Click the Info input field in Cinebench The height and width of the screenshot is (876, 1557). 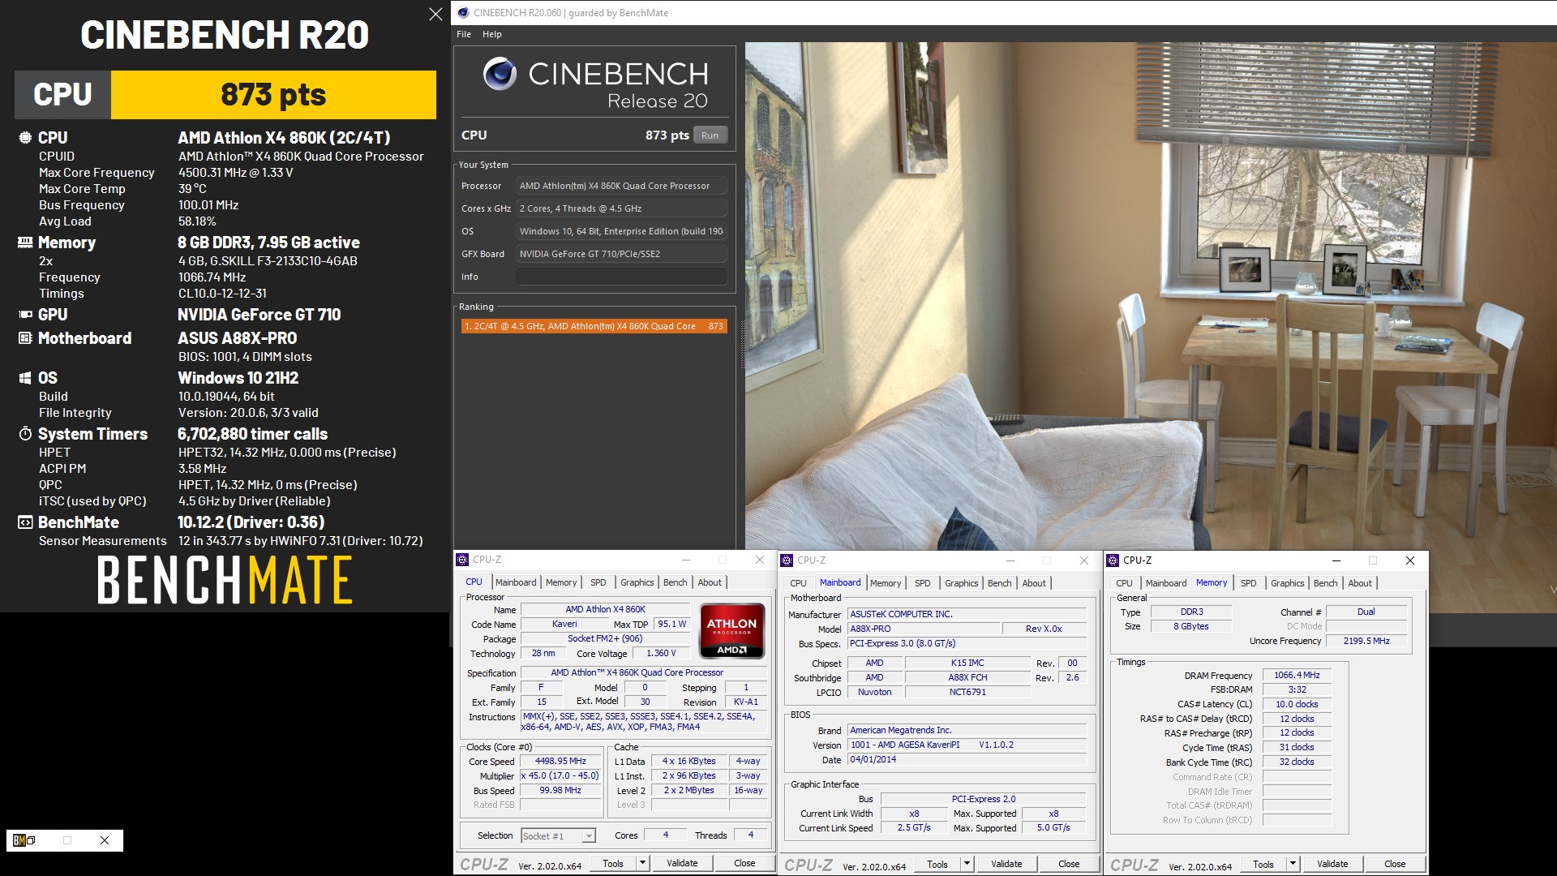click(x=621, y=277)
